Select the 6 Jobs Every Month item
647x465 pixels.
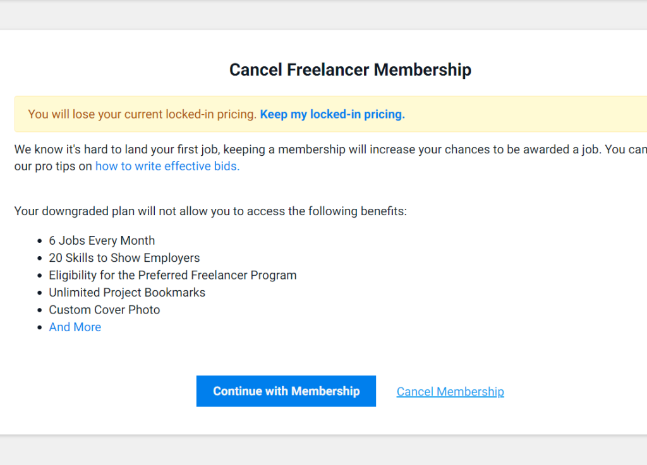(x=102, y=240)
